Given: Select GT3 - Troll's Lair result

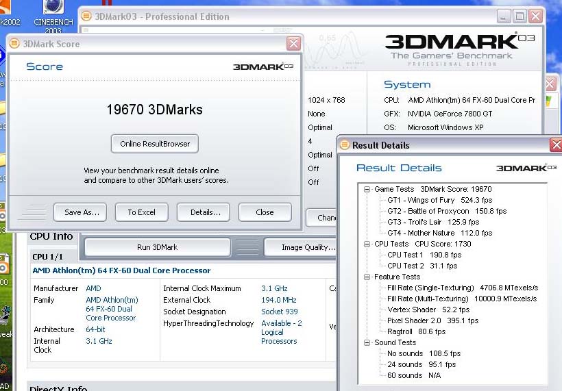Looking at the screenshot, I should [433, 222].
